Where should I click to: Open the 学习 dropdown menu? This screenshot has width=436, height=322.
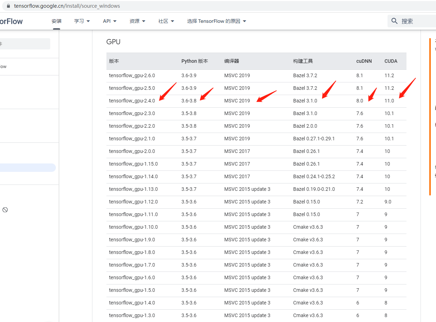(82, 21)
